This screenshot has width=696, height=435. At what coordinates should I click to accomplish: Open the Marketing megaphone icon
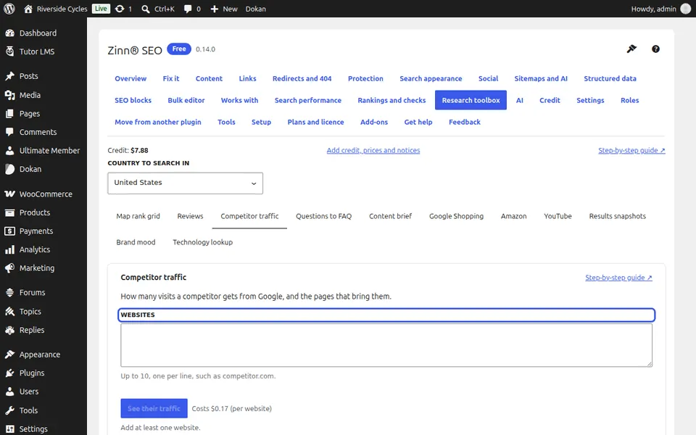pyautogui.click(x=9, y=268)
